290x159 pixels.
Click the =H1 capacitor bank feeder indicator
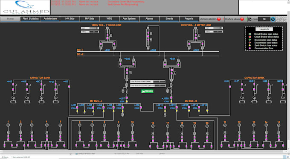click(x=69, y=86)
